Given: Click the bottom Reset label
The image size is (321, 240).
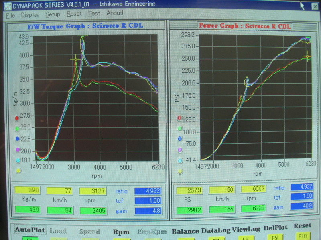Looking at the screenshot, I should pos(303,226).
